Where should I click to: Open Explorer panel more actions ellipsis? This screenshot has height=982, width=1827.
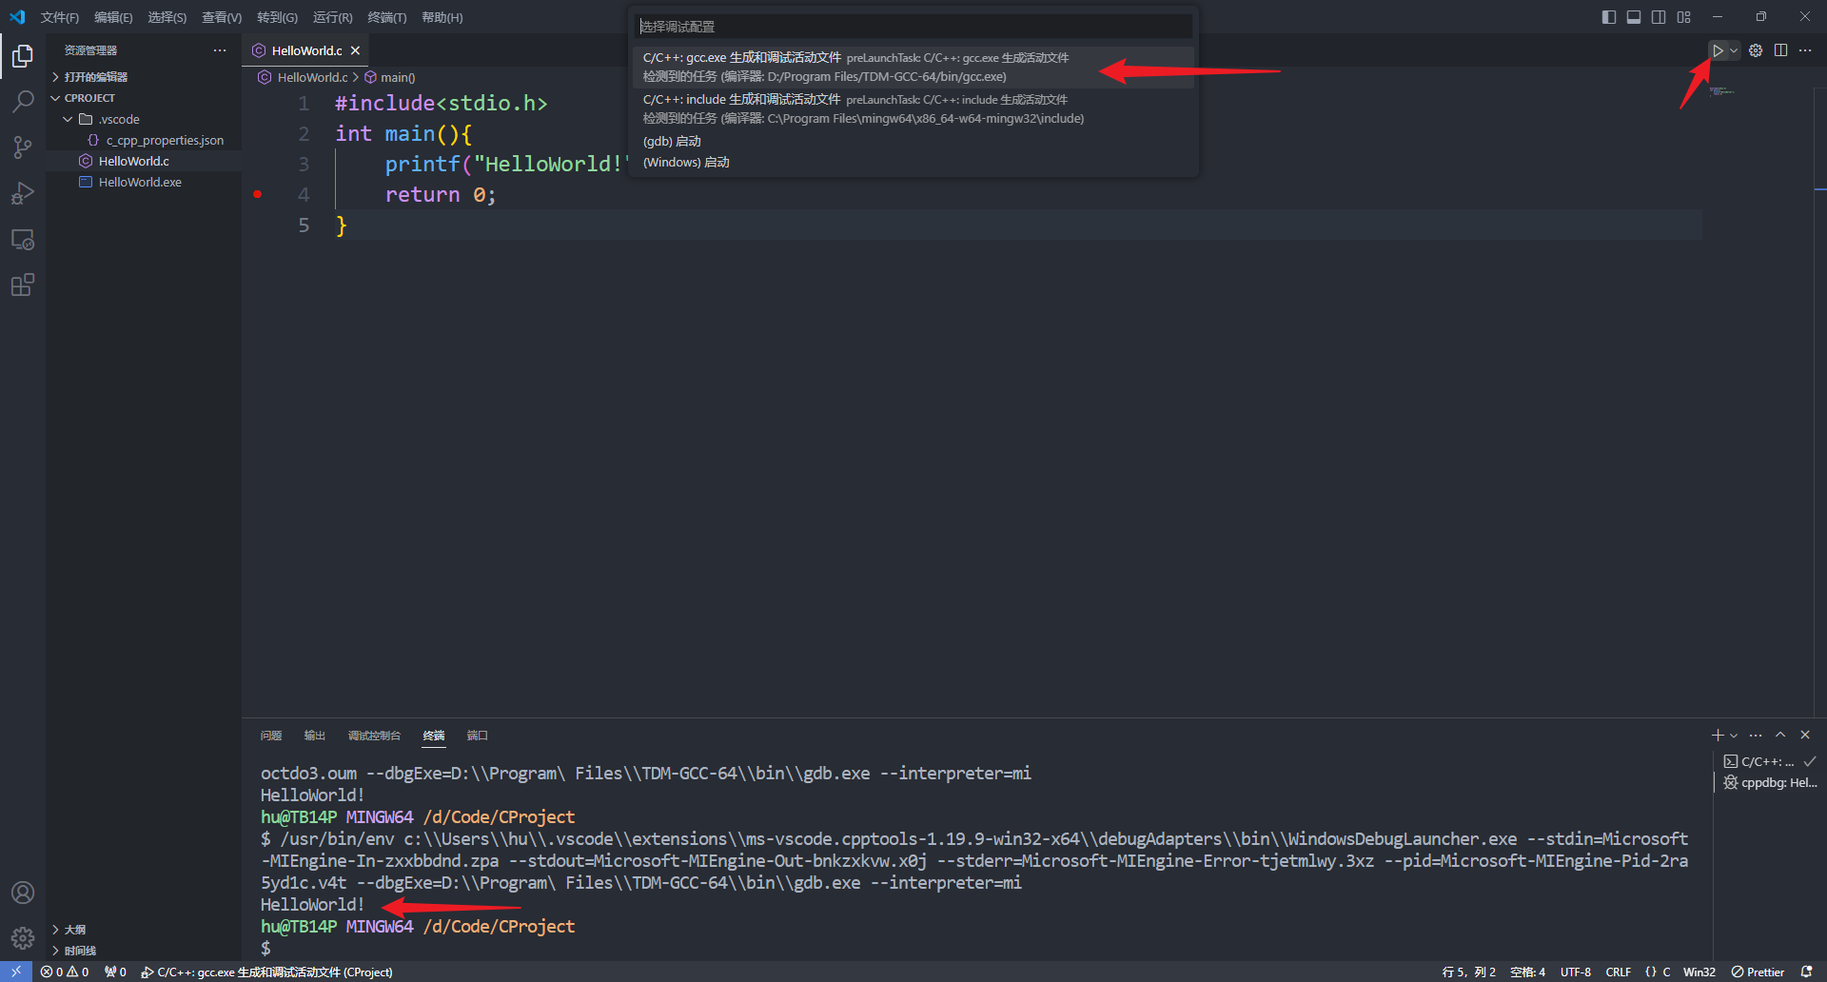point(220,50)
